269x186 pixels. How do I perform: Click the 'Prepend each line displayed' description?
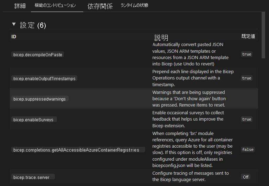pos(193,78)
